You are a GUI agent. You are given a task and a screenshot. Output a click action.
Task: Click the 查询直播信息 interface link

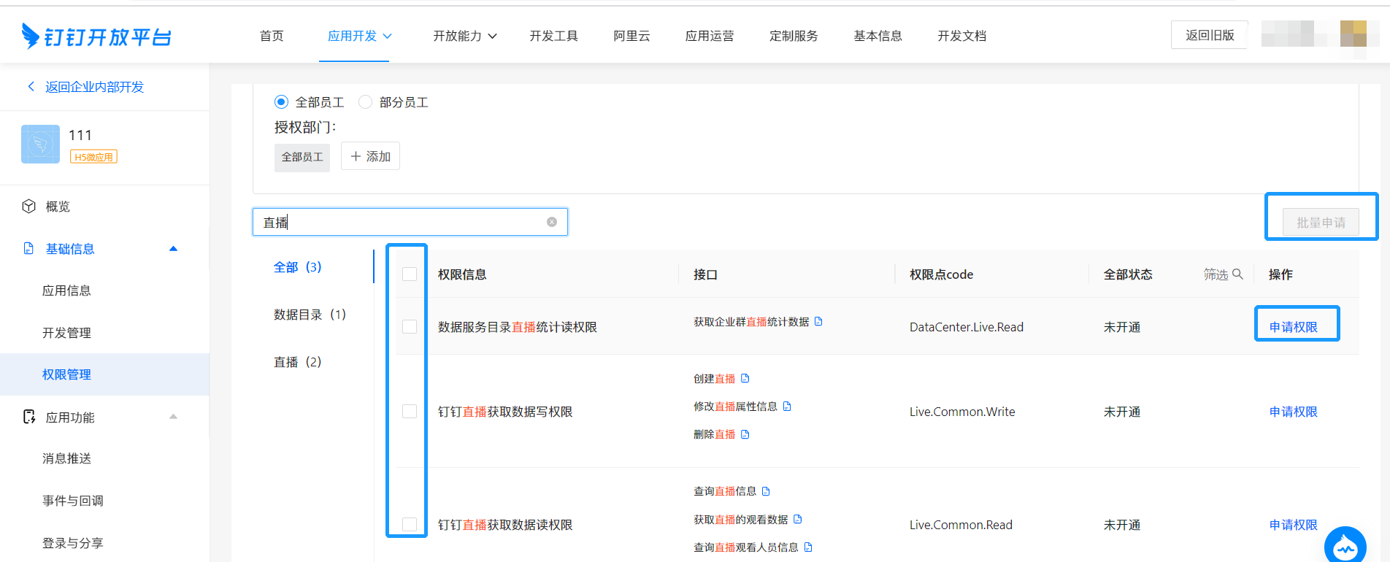click(x=725, y=491)
